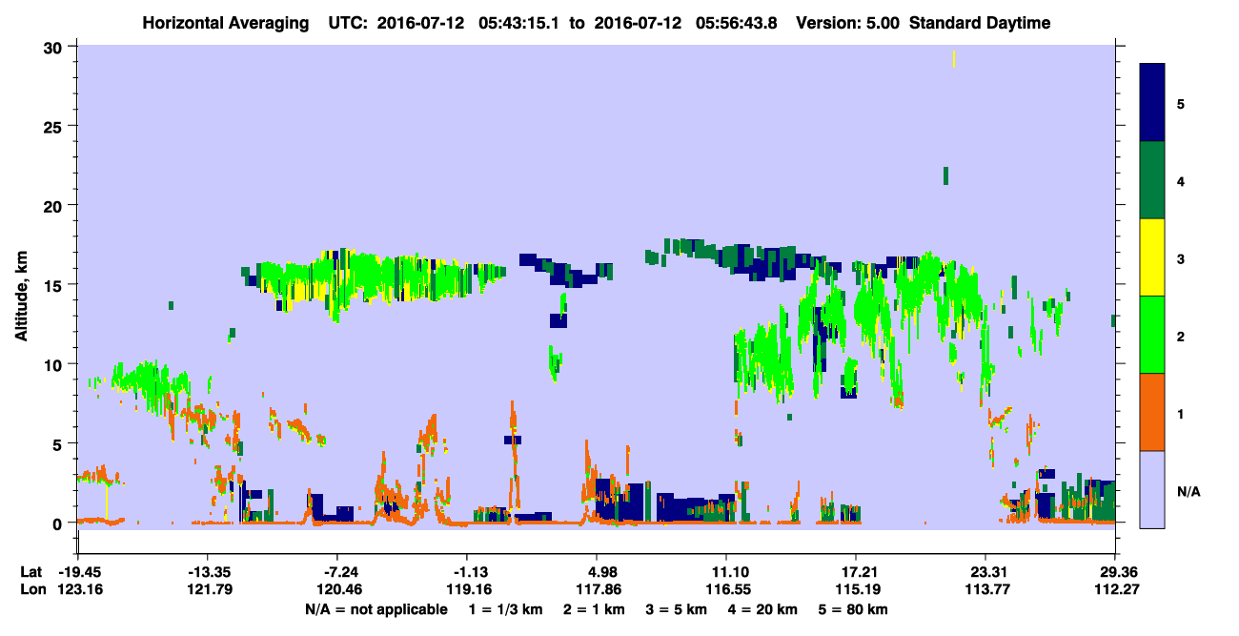Click the '2 = 1 km' legend note
The image size is (1239, 636).
click(x=594, y=608)
